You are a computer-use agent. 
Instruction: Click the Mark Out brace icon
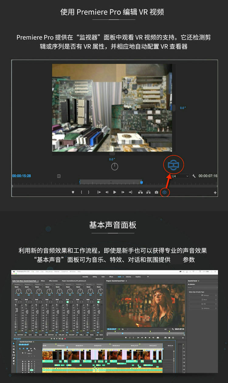click(88, 192)
